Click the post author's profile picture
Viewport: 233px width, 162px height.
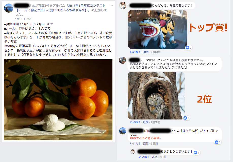pos(9,8)
